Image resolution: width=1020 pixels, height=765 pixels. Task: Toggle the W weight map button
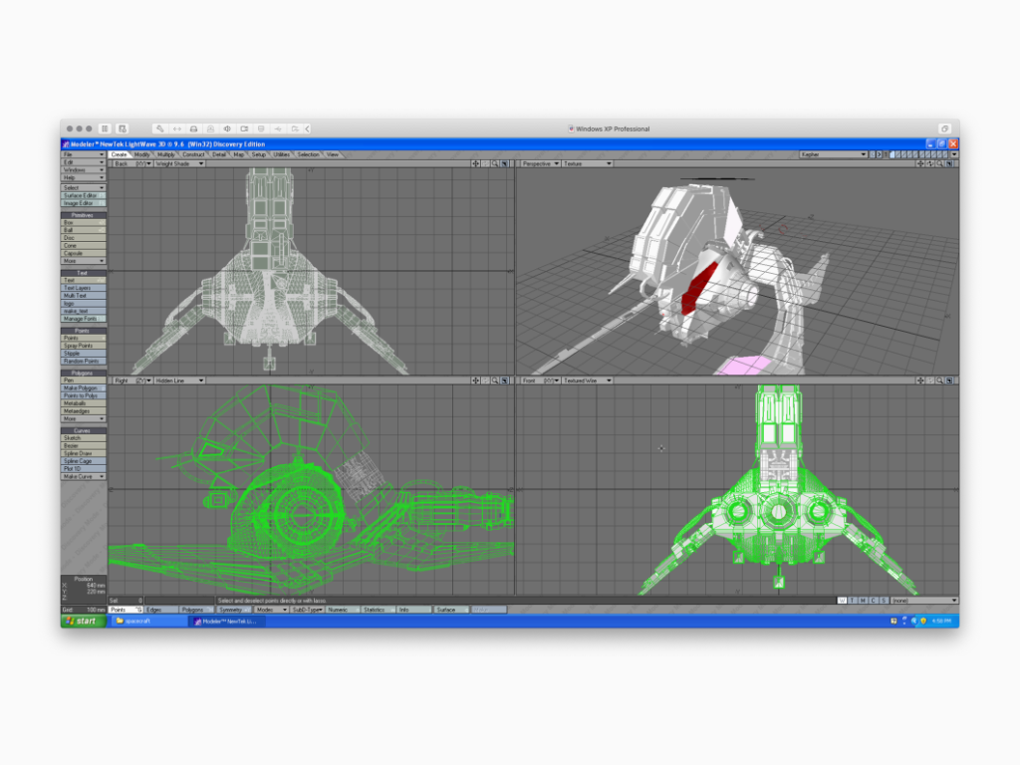pyautogui.click(x=842, y=601)
